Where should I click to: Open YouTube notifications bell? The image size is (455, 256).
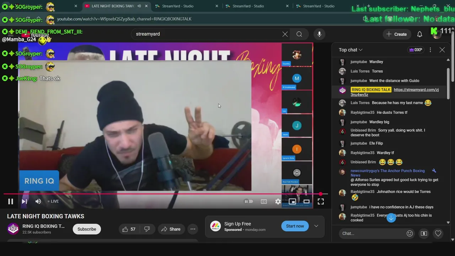[x=419, y=34]
